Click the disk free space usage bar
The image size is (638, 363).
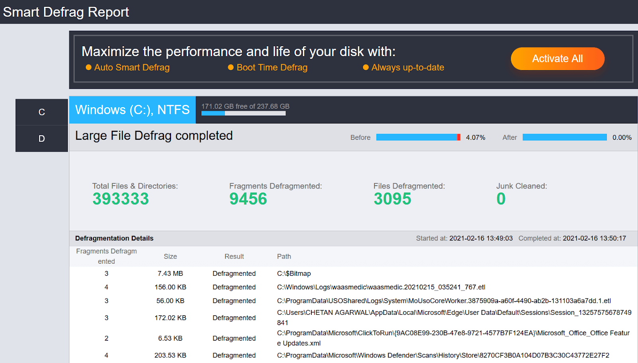point(243,113)
